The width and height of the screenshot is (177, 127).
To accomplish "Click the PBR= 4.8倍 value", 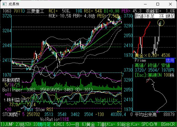I will click(84, 16).
